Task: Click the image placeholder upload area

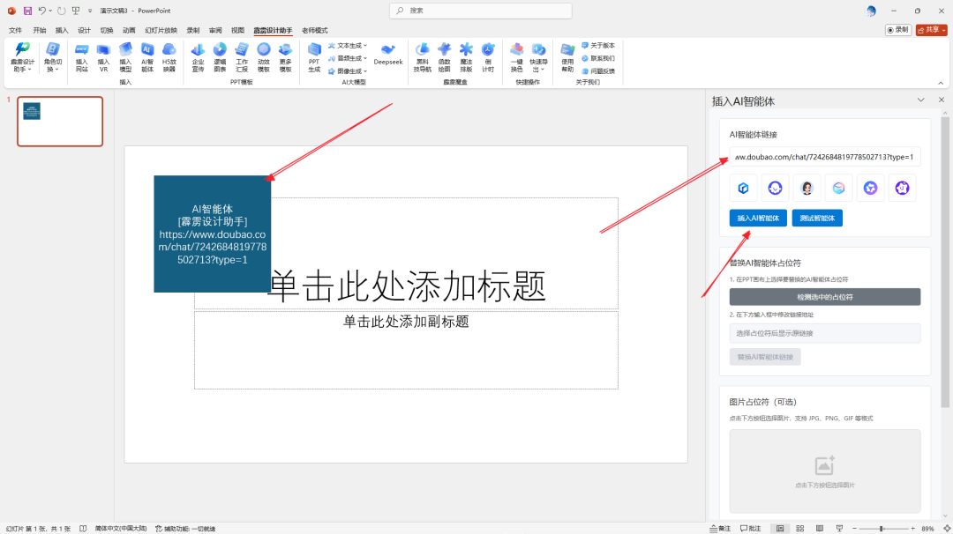Action: [x=825, y=471]
